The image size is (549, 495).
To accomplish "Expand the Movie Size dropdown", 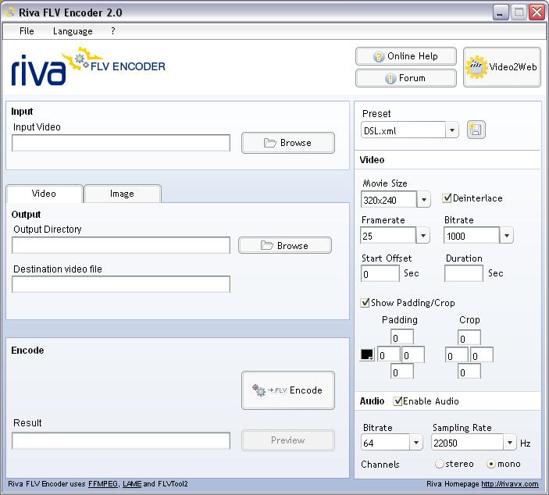I will coord(423,200).
